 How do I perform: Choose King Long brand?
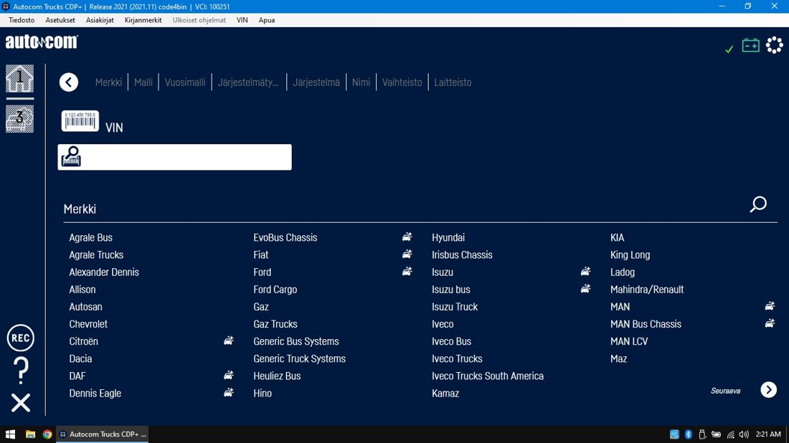630,254
